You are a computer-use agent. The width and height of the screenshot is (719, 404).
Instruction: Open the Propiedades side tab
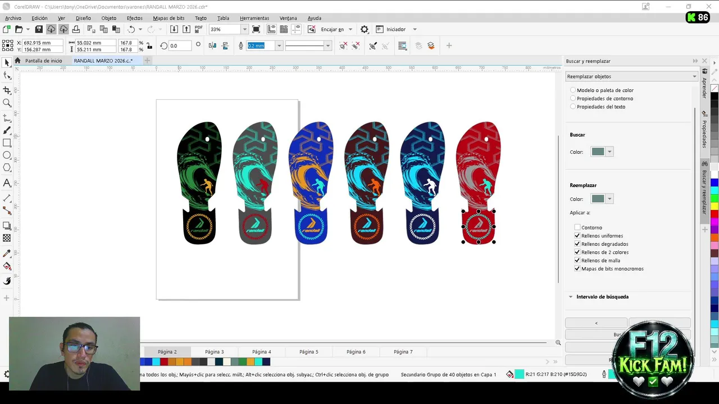[x=704, y=131]
